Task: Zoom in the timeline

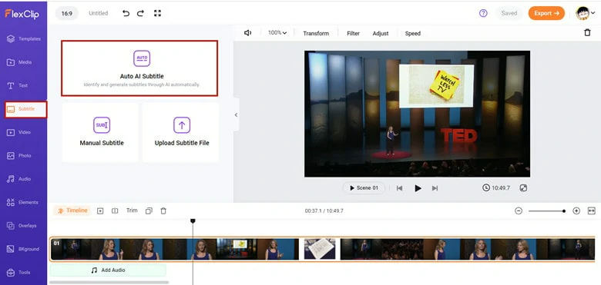Action: (x=576, y=211)
